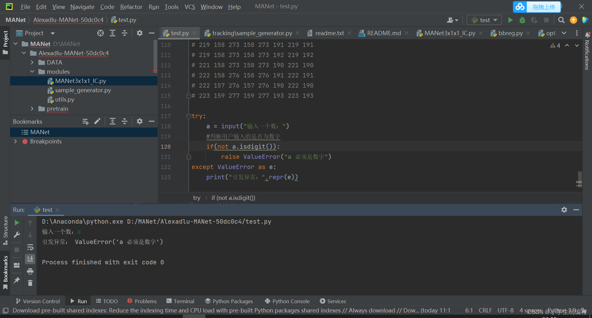The image size is (592, 318).
Task: Toggle fold marker at line 115 comment
Action: point(189,96)
